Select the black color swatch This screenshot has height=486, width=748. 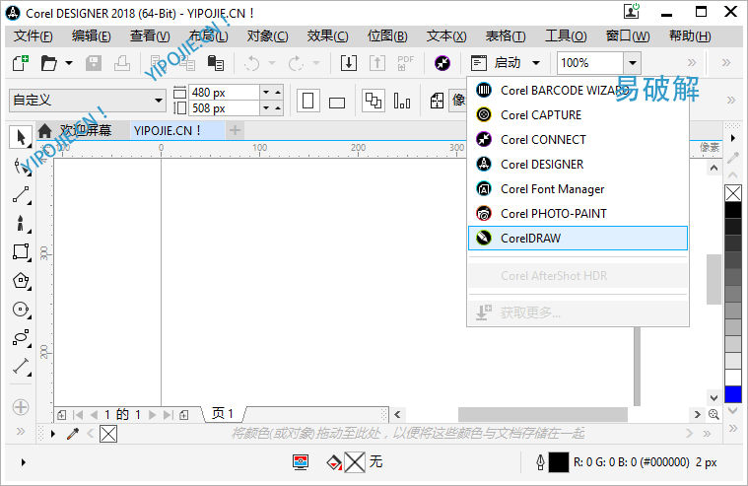tap(733, 210)
